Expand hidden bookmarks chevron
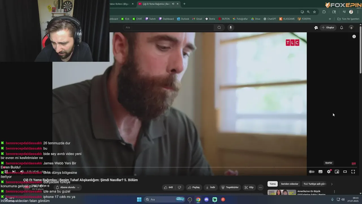362x204 pixels. (330, 19)
